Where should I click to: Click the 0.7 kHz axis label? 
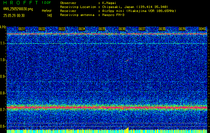[3, 110]
